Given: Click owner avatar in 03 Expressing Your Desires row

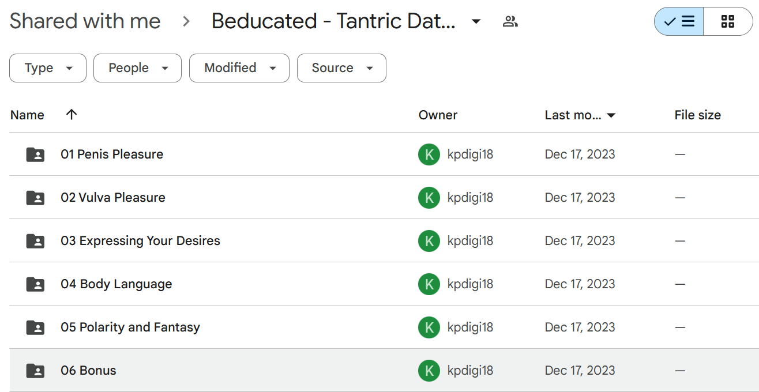Looking at the screenshot, I should point(429,241).
